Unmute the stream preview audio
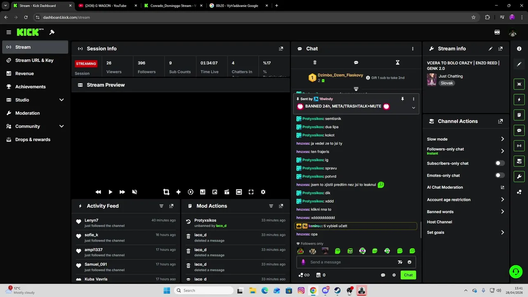 pos(134,192)
